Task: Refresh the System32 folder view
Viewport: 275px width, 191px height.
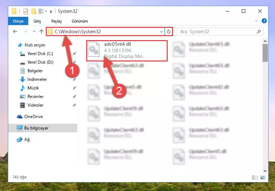Action: [169, 32]
